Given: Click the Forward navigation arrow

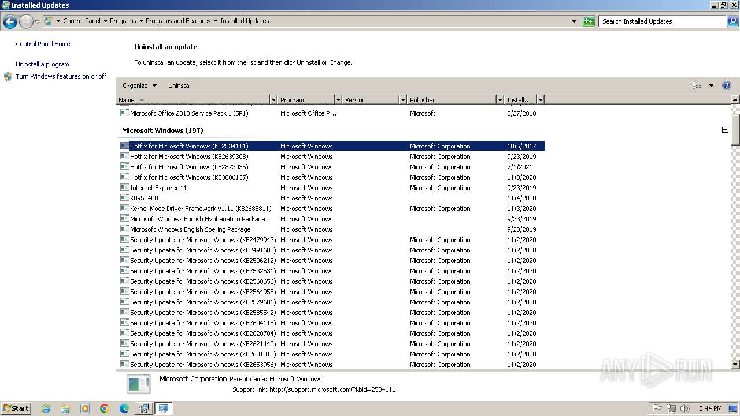Looking at the screenshot, I should [x=26, y=22].
